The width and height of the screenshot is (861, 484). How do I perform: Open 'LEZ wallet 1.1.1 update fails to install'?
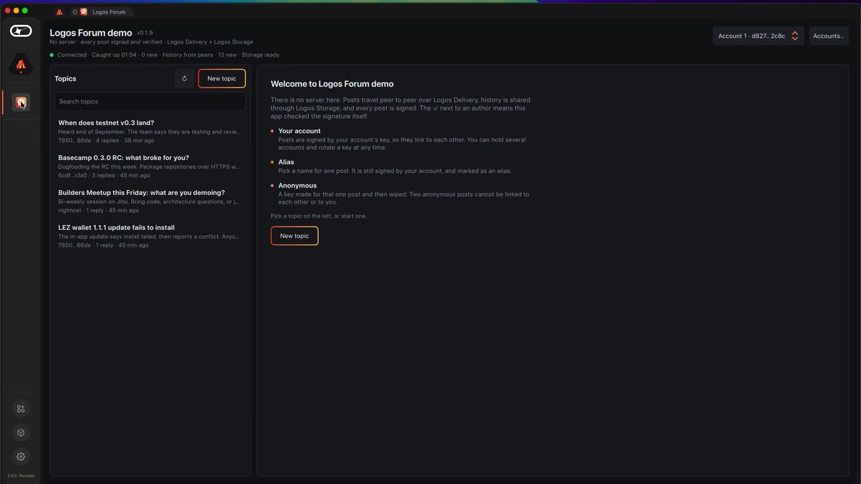click(x=150, y=236)
